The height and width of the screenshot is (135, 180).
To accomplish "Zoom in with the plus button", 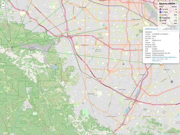I will coord(3,3).
